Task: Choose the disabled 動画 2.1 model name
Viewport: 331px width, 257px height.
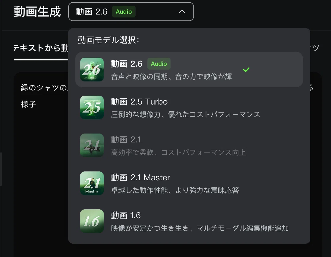Action: tap(126, 140)
